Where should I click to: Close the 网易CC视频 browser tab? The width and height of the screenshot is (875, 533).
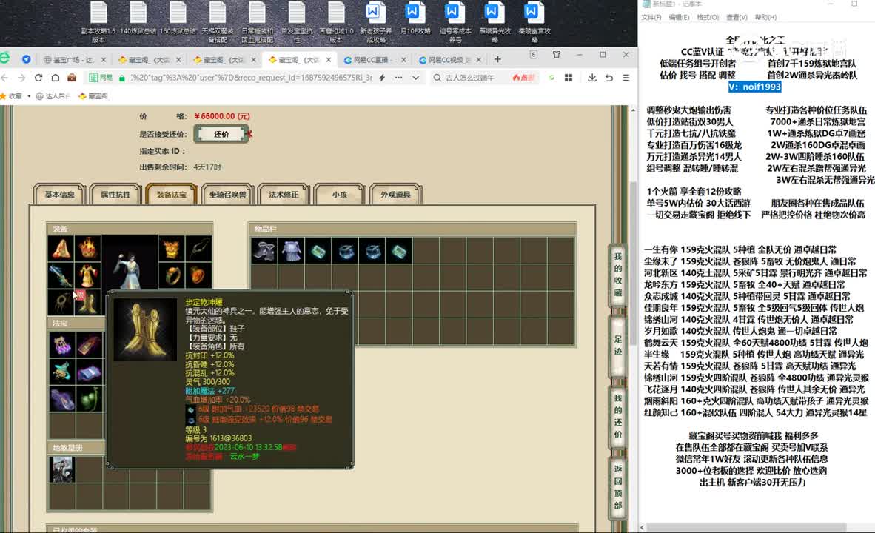(x=479, y=60)
